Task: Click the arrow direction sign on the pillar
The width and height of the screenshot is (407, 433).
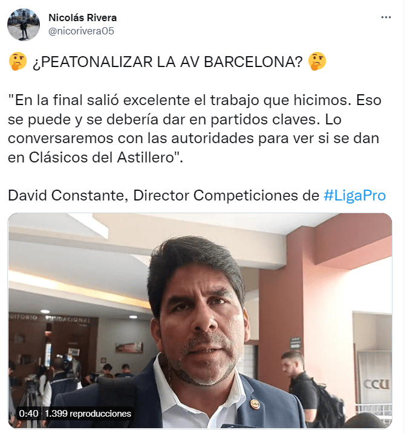Action: (x=295, y=343)
